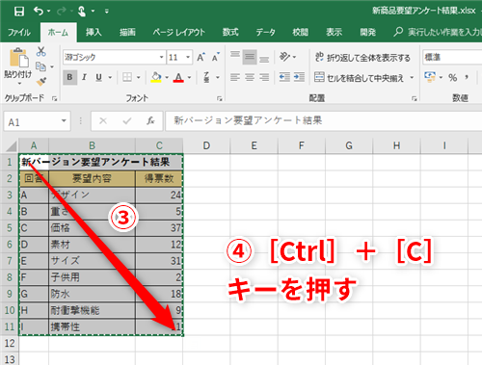482x365 pixels.
Task: Click the Percent Style icon
Action: (x=452, y=77)
